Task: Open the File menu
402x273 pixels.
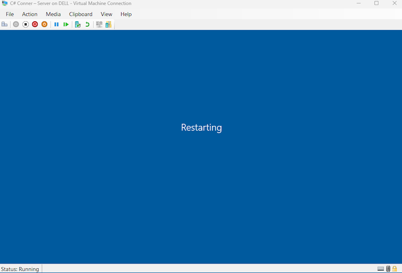Action: coord(10,14)
